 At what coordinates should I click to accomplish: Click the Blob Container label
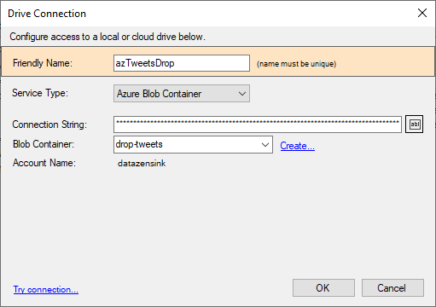pos(44,144)
